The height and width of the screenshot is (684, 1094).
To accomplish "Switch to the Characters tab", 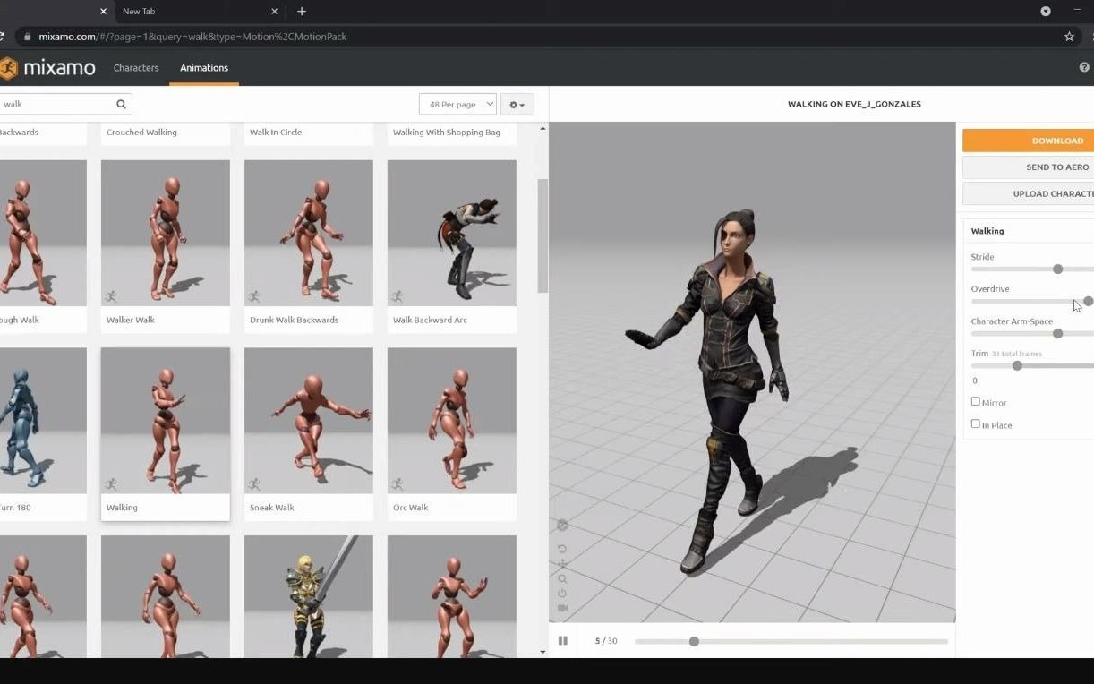I will [x=135, y=67].
